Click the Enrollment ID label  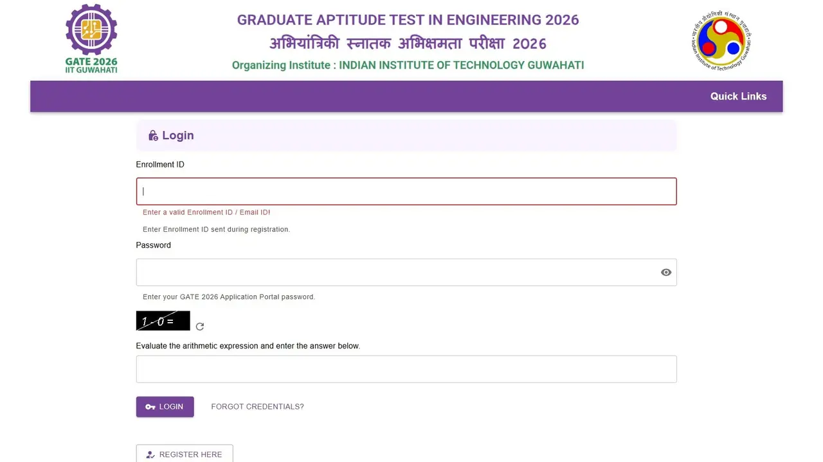click(160, 165)
